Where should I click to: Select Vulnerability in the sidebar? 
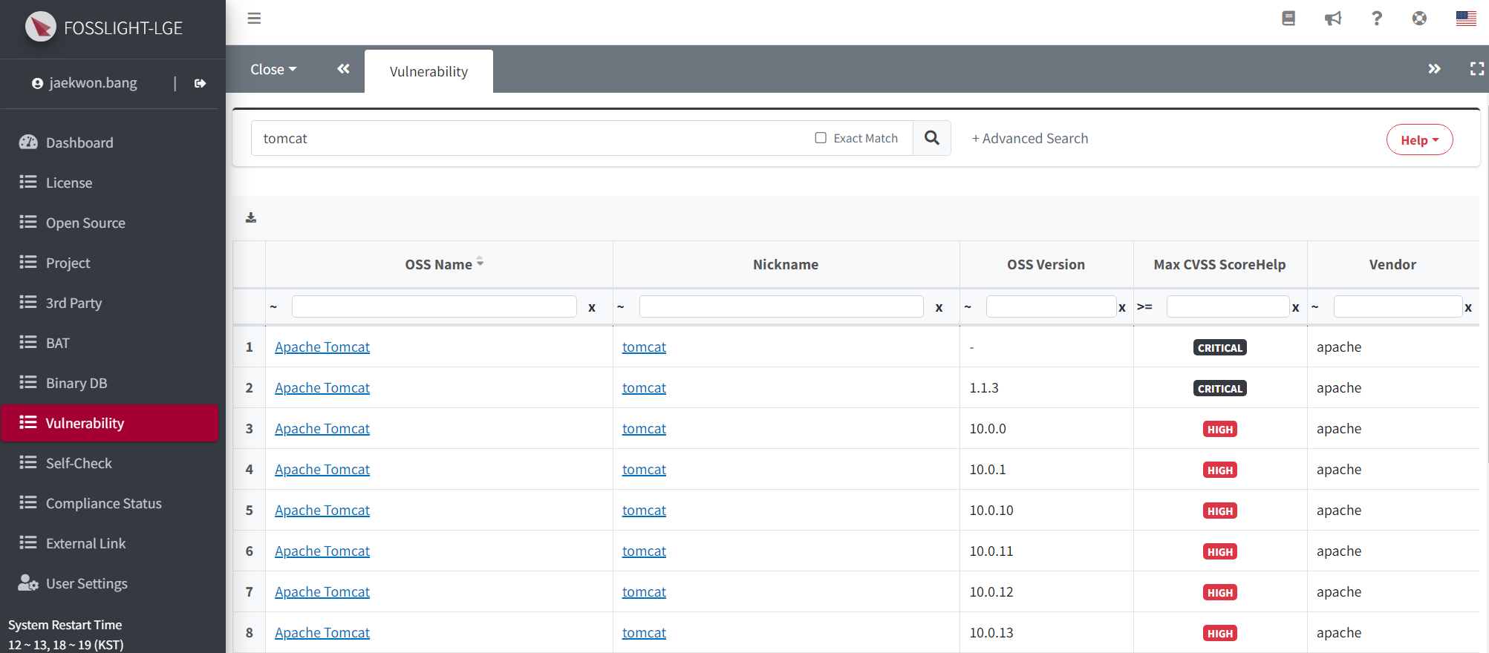tap(110, 423)
